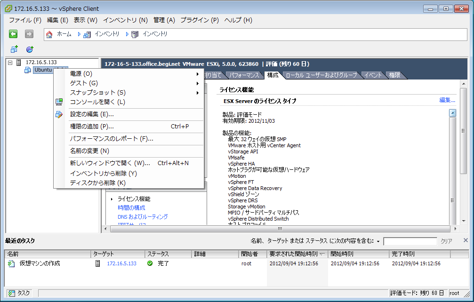
Task: Select パフォーマンスのレポート menu entry
Action: click(129, 139)
